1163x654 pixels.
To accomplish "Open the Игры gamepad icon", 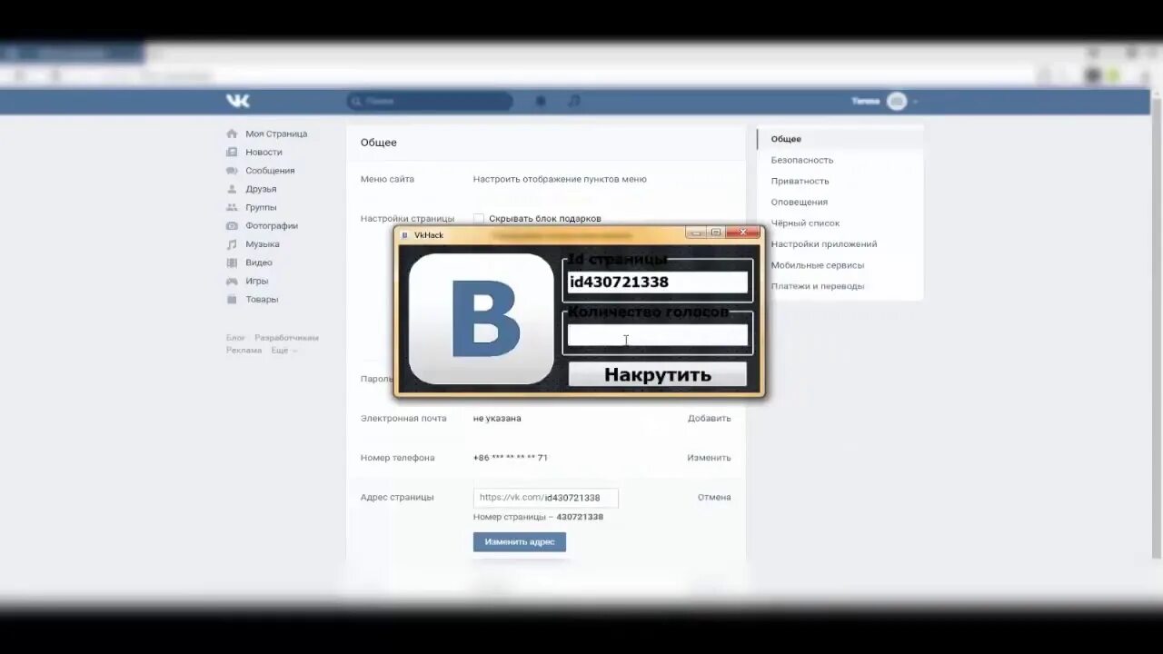I will 232,281.
